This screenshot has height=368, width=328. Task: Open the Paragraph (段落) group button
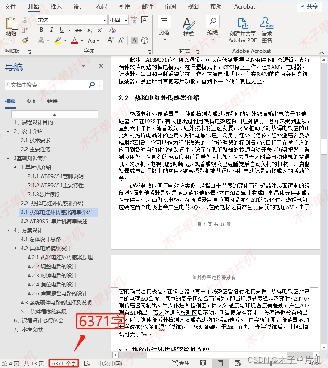point(164,28)
